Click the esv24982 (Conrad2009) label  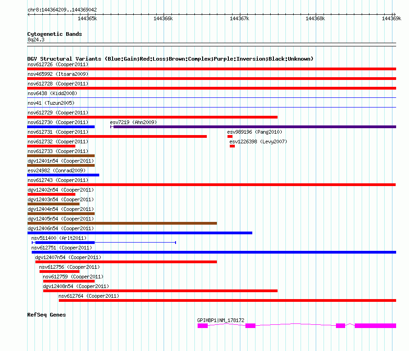pyautogui.click(x=57, y=170)
